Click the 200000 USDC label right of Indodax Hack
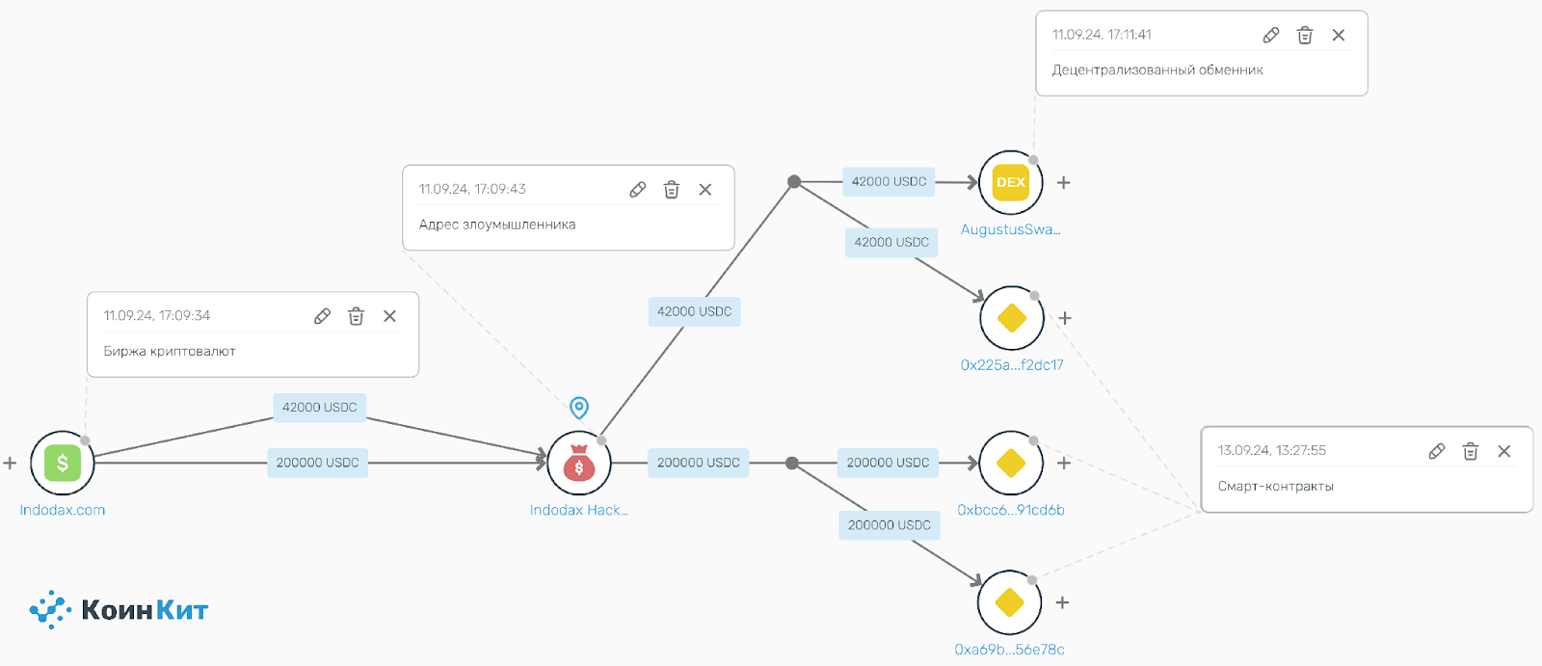Viewport: 1542px width, 666px height. tap(699, 463)
